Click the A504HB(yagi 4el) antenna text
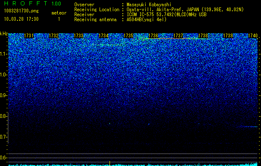Screen dimensions: 261x166 [x=146, y=20]
